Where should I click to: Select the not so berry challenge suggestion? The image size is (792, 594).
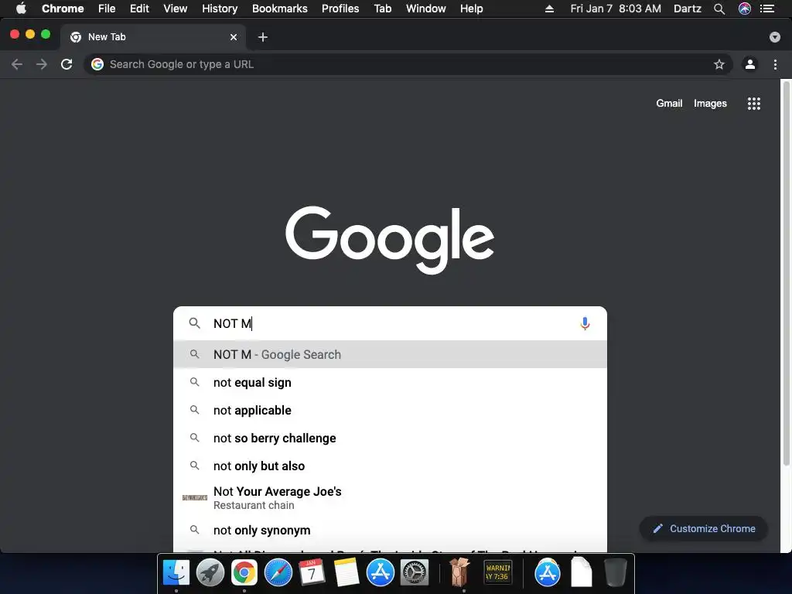pyautogui.click(x=390, y=438)
